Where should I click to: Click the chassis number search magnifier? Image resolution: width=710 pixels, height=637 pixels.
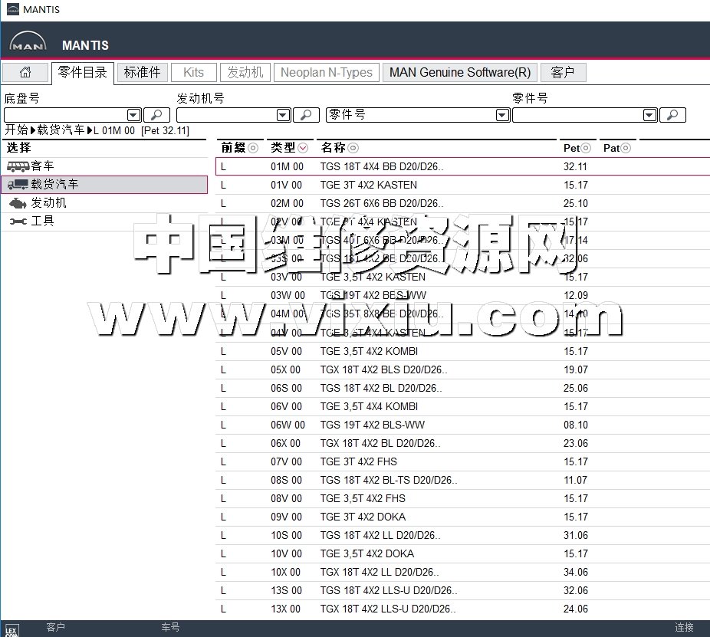pos(157,115)
